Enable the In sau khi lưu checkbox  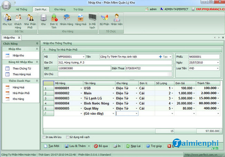[44, 137]
